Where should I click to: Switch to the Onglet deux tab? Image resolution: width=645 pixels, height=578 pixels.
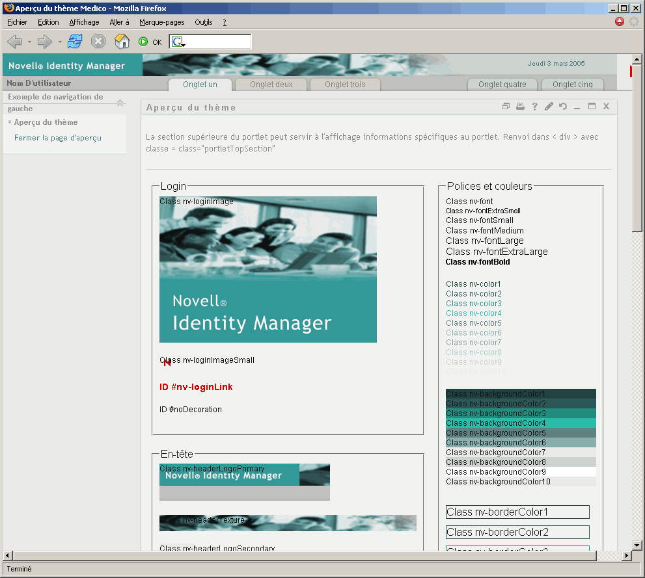[271, 85]
